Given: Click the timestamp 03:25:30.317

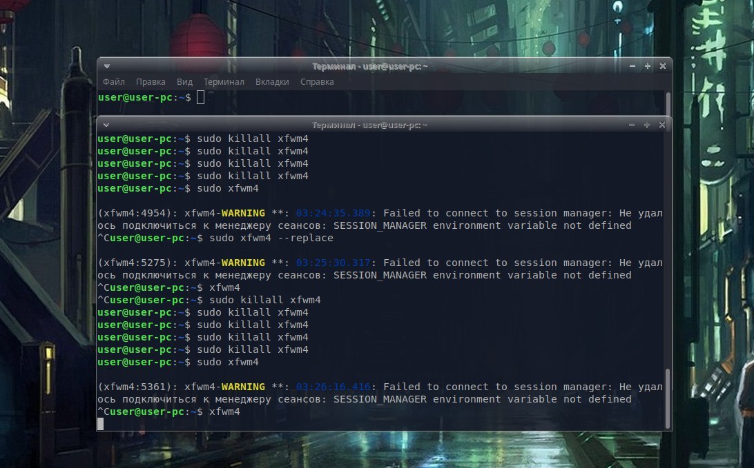Looking at the screenshot, I should (x=333, y=263).
